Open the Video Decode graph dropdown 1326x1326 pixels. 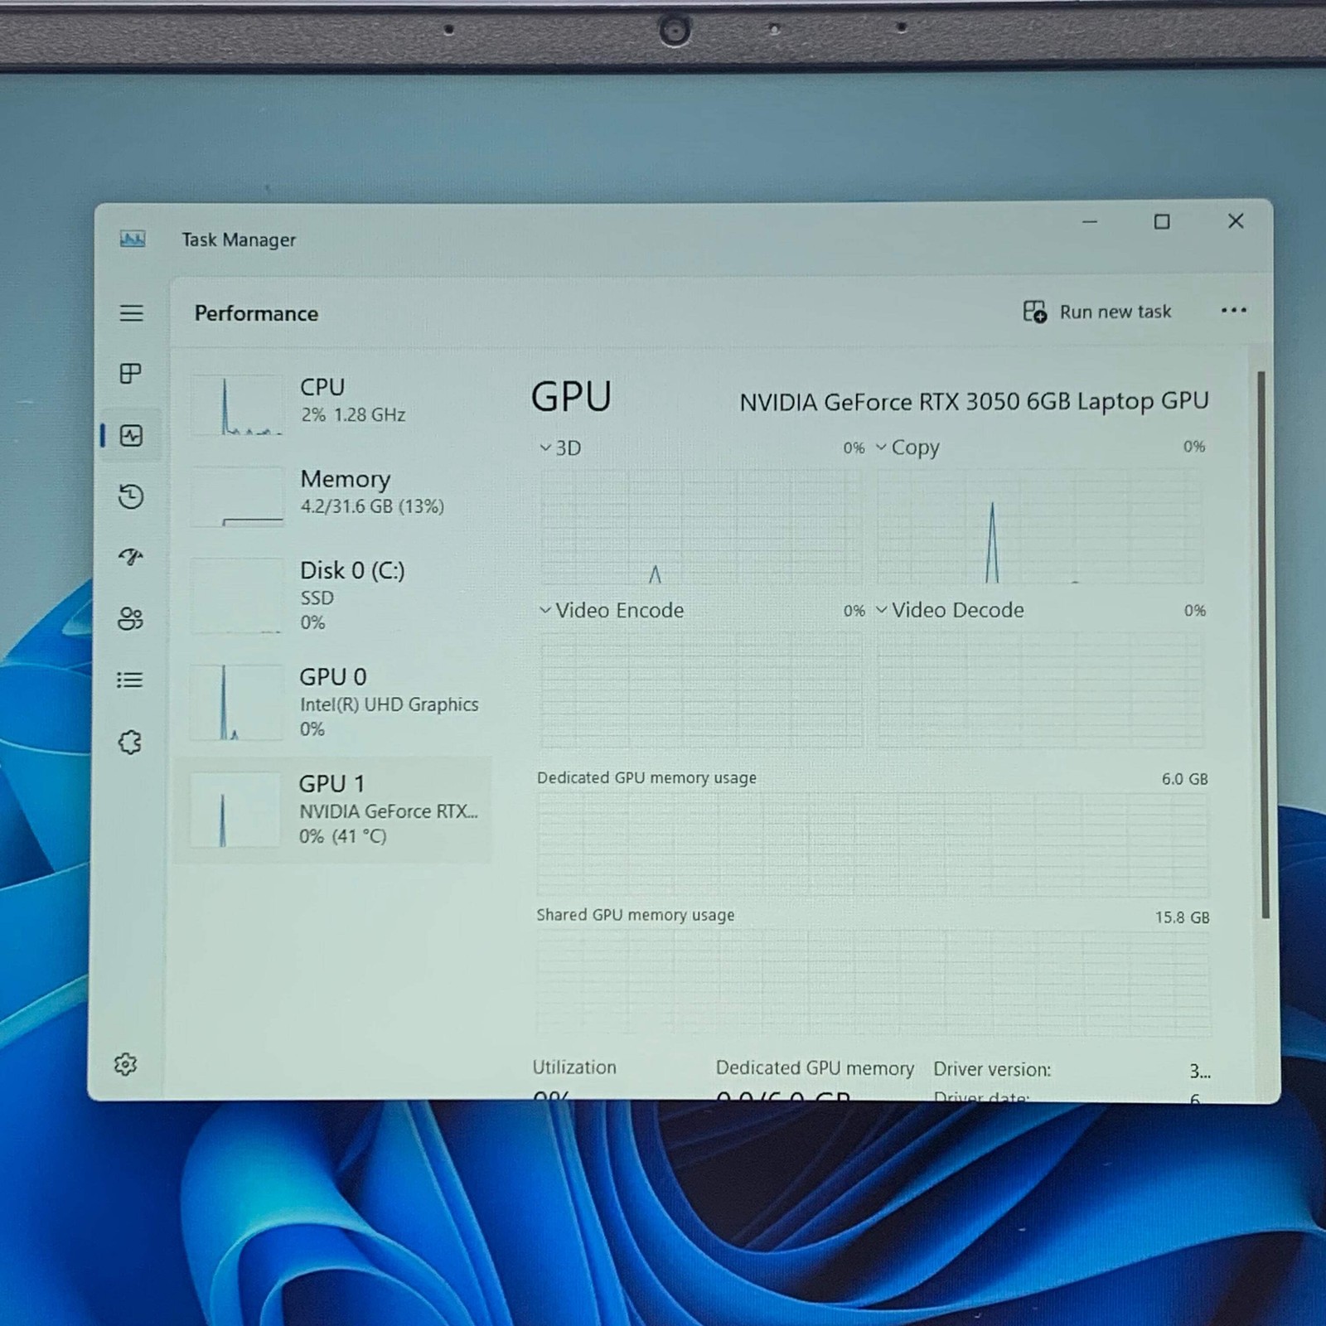tap(950, 611)
